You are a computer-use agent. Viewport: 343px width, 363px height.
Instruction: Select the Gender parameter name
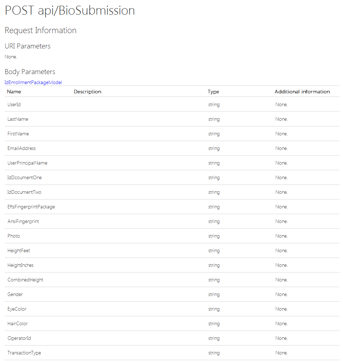pyautogui.click(x=15, y=294)
